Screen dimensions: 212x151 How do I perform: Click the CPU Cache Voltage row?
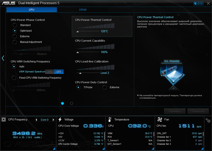pos(80,144)
